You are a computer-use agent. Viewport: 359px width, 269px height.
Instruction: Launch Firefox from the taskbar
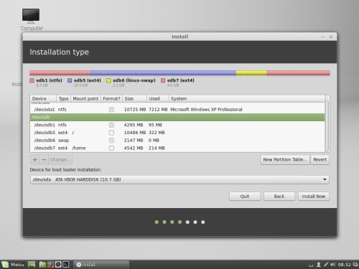50,265
